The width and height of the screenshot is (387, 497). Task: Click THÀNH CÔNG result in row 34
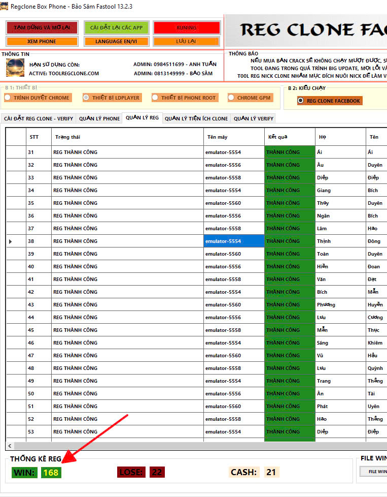290,190
